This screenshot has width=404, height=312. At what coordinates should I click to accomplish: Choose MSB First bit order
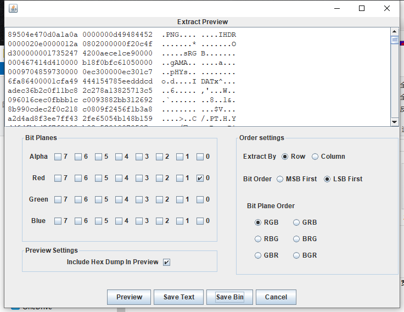(280, 179)
